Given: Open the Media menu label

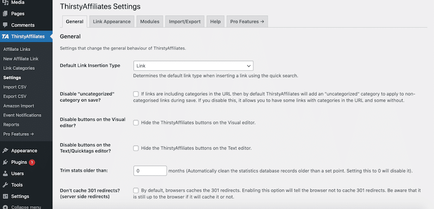Looking at the screenshot, I should (x=18, y=3).
